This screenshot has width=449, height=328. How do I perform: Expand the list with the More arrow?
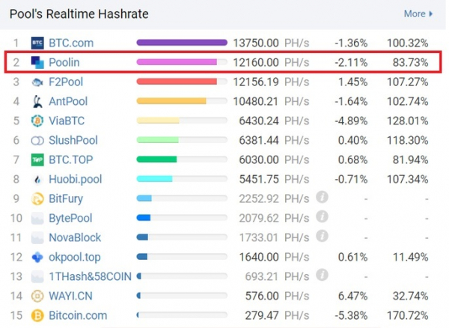[x=418, y=13]
